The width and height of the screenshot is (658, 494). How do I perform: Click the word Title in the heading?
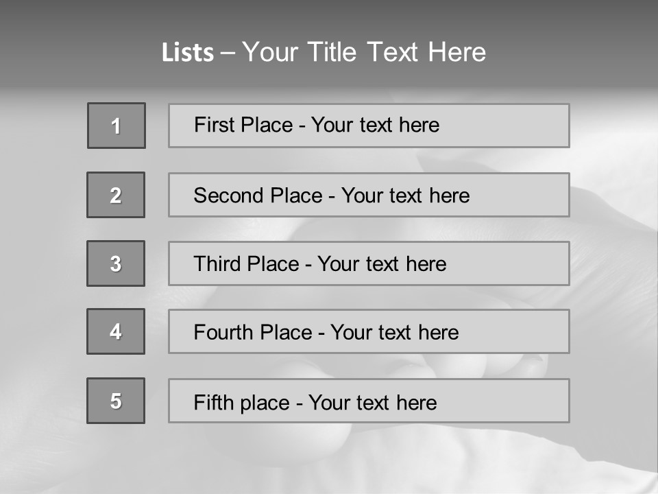click(x=332, y=52)
